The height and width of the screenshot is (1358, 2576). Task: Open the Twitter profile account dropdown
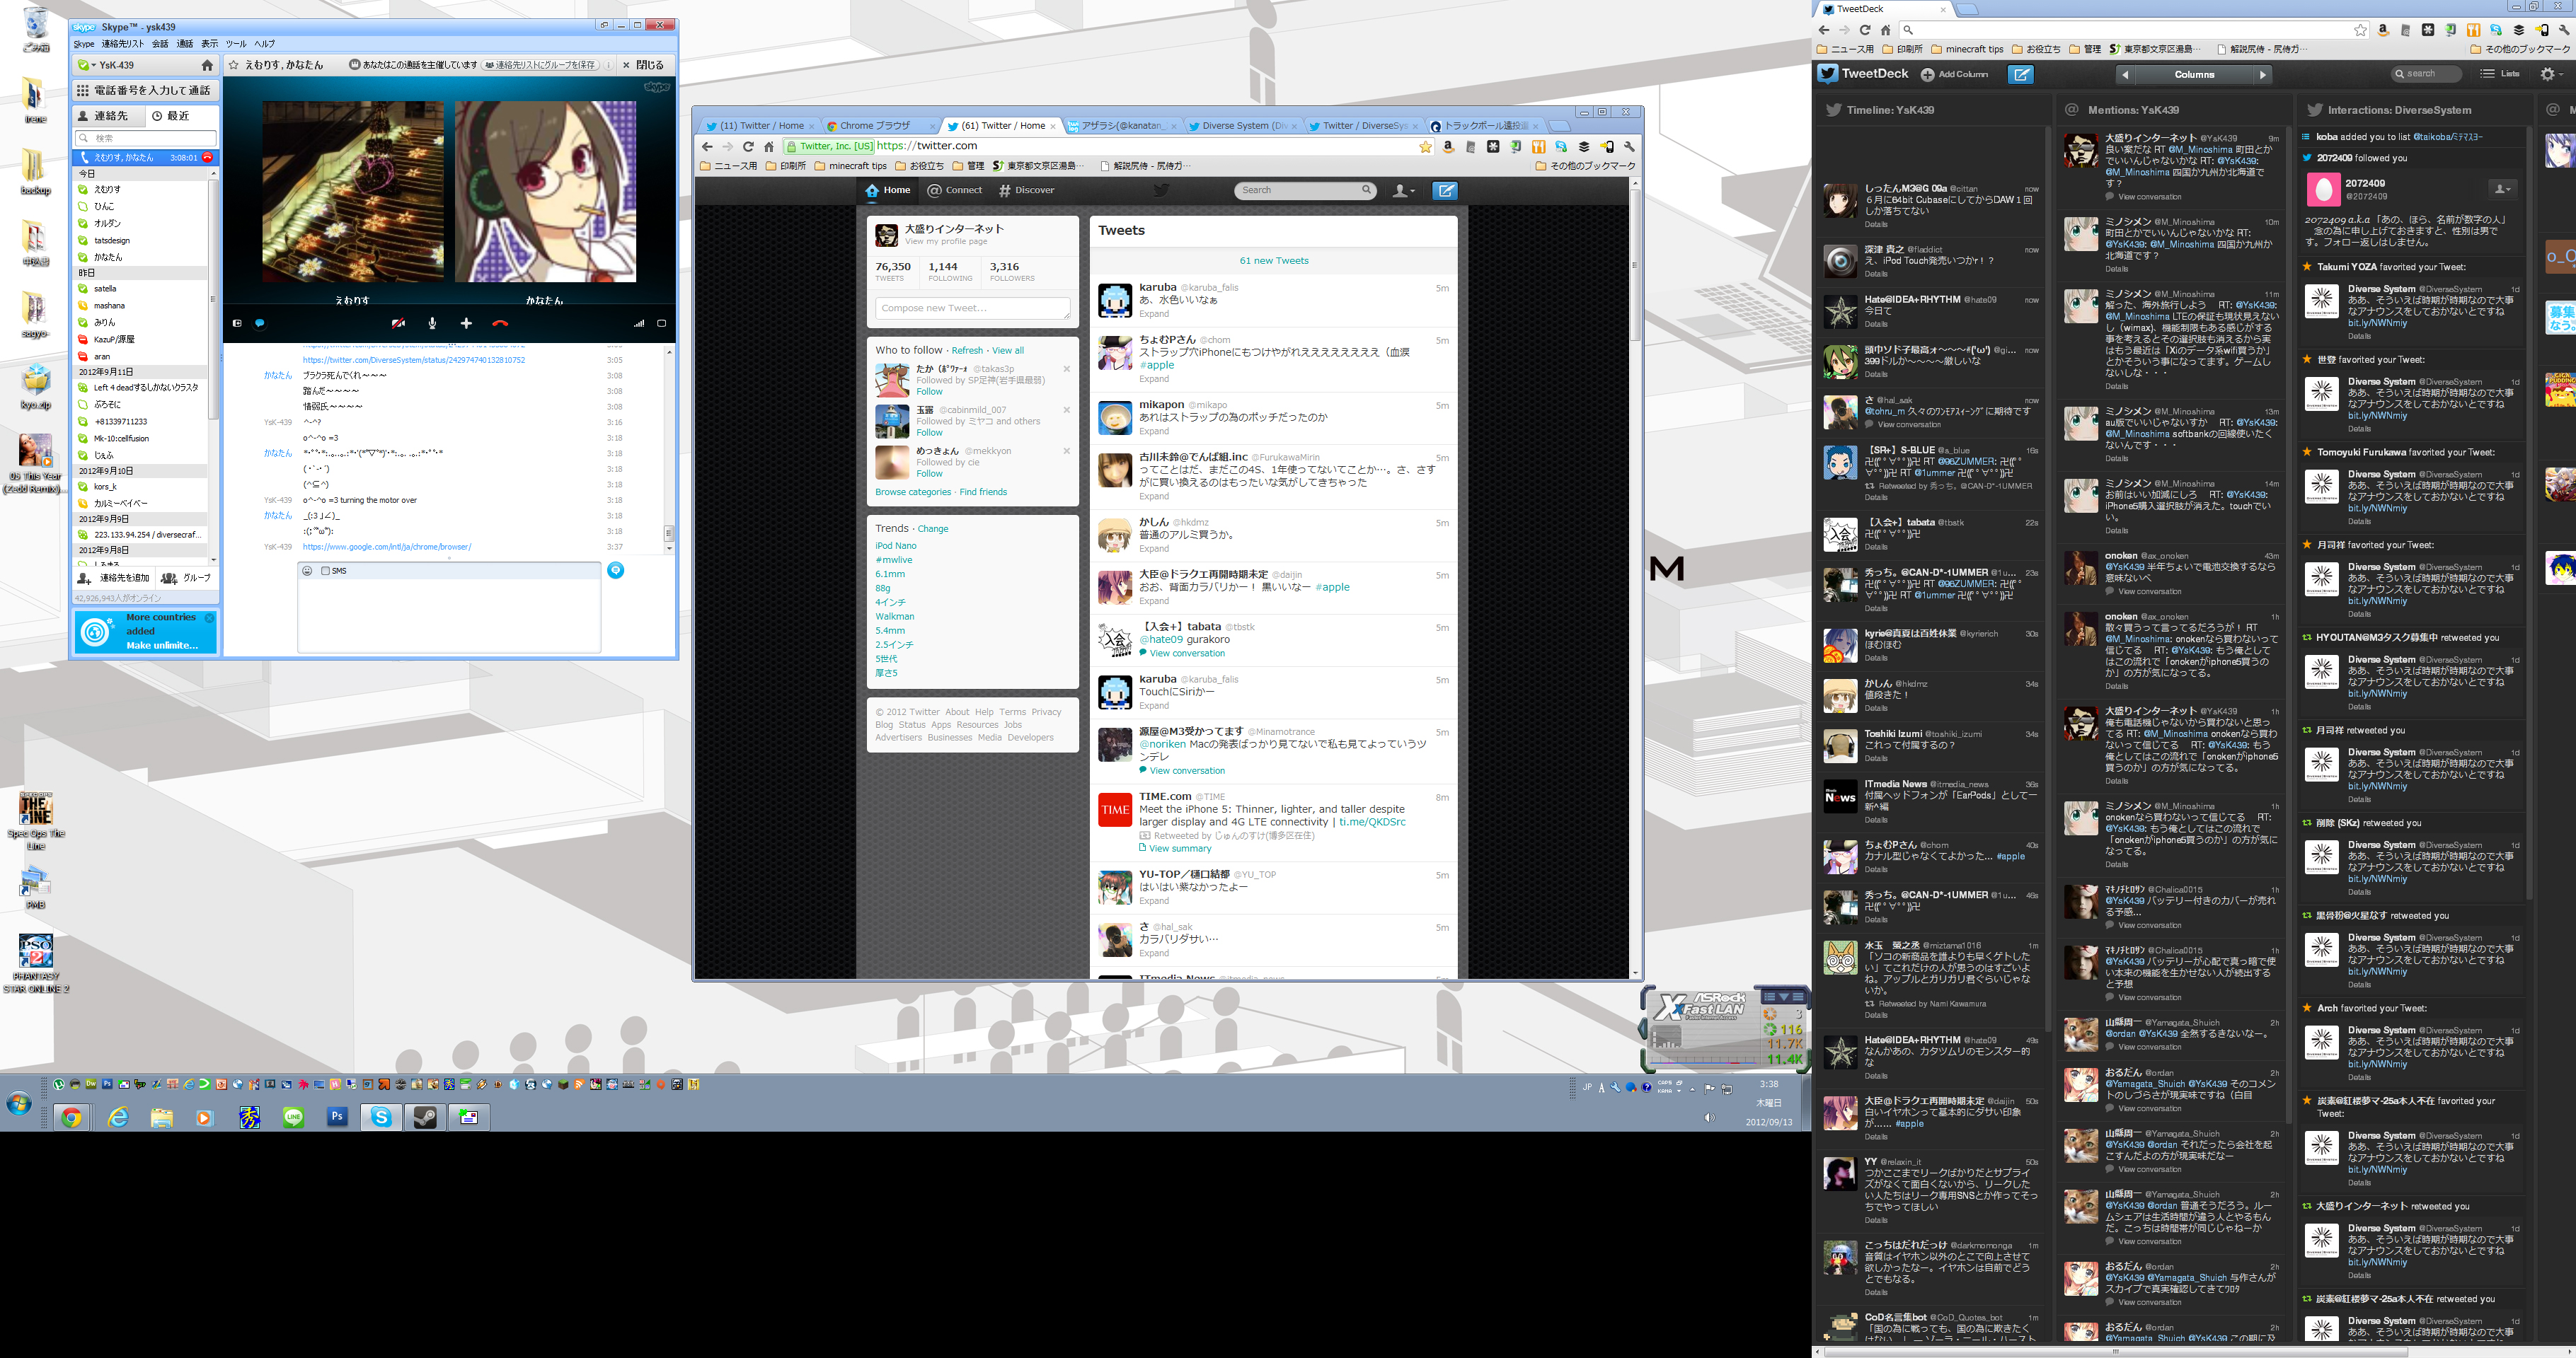1402,190
